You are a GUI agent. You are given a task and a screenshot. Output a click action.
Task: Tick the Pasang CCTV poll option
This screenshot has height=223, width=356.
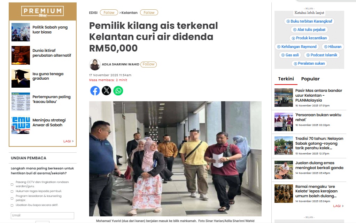(x=12, y=184)
